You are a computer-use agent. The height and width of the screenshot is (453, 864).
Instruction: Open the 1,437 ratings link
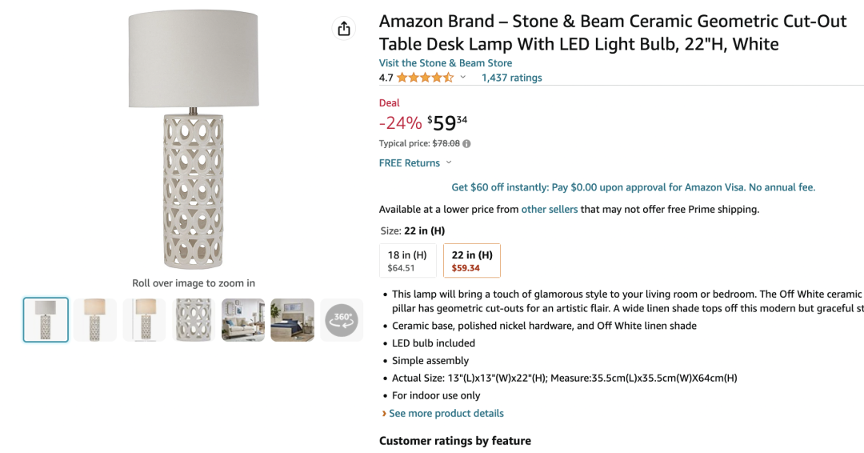[511, 78]
